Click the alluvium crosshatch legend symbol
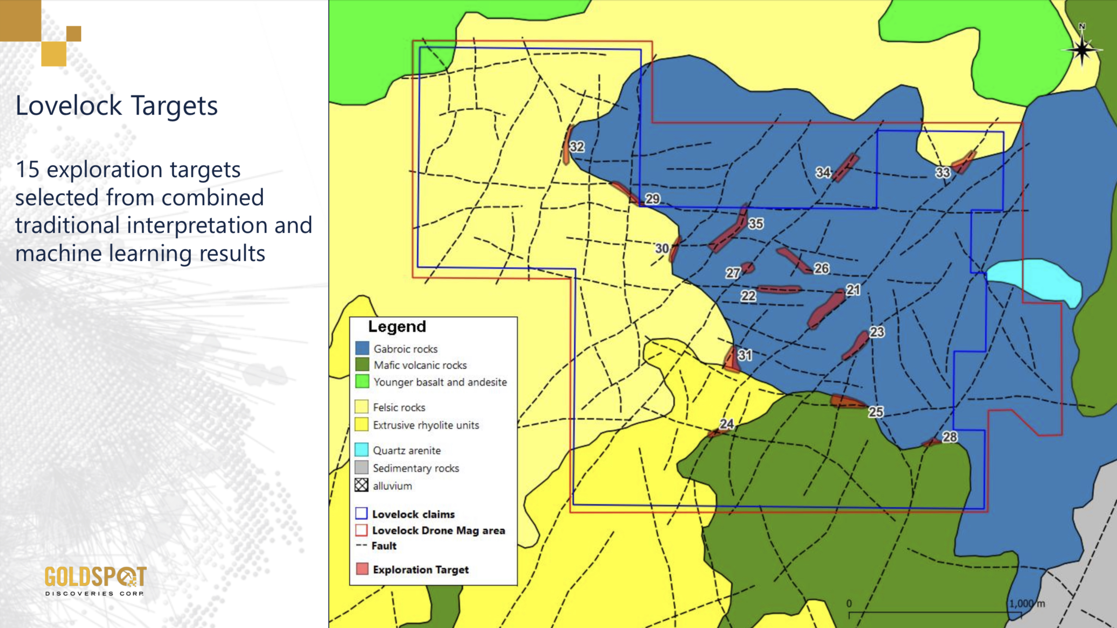The width and height of the screenshot is (1117, 628). pyautogui.click(x=361, y=485)
